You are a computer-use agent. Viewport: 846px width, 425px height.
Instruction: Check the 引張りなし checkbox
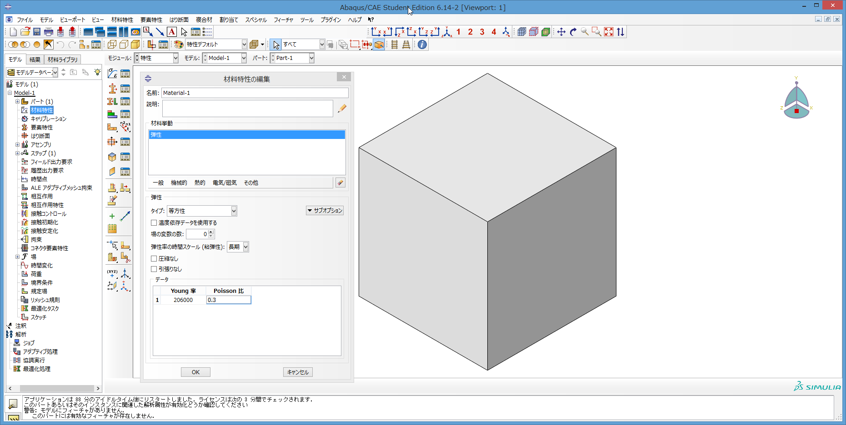click(x=154, y=269)
